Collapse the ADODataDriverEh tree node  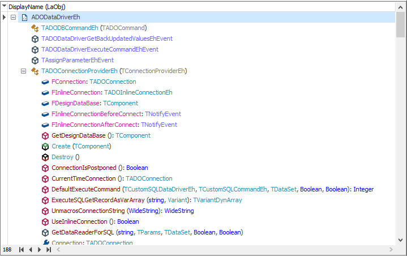point(13,18)
